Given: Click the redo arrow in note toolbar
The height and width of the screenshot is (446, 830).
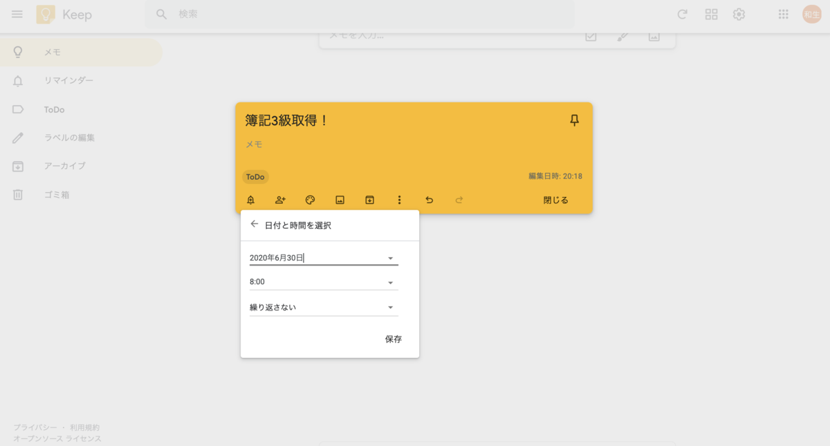Looking at the screenshot, I should point(459,200).
